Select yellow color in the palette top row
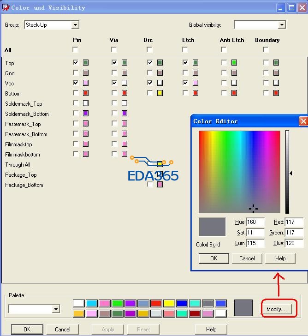308x336 pixels. [169, 303]
